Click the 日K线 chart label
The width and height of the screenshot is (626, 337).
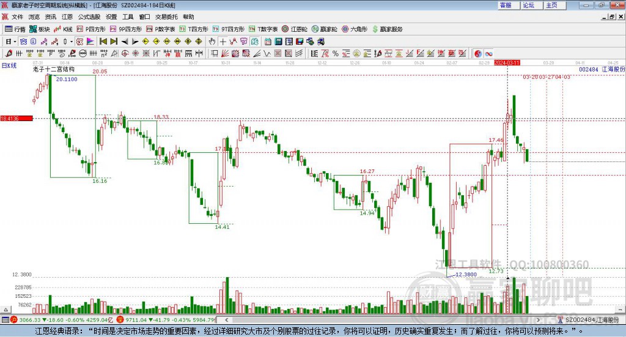coord(9,65)
